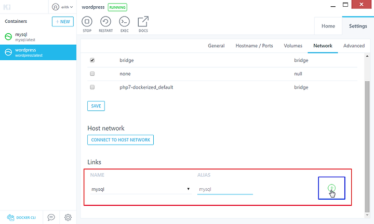The width and height of the screenshot is (374, 224).
Task: Click the RUNNING status badge
Action: tap(117, 7)
